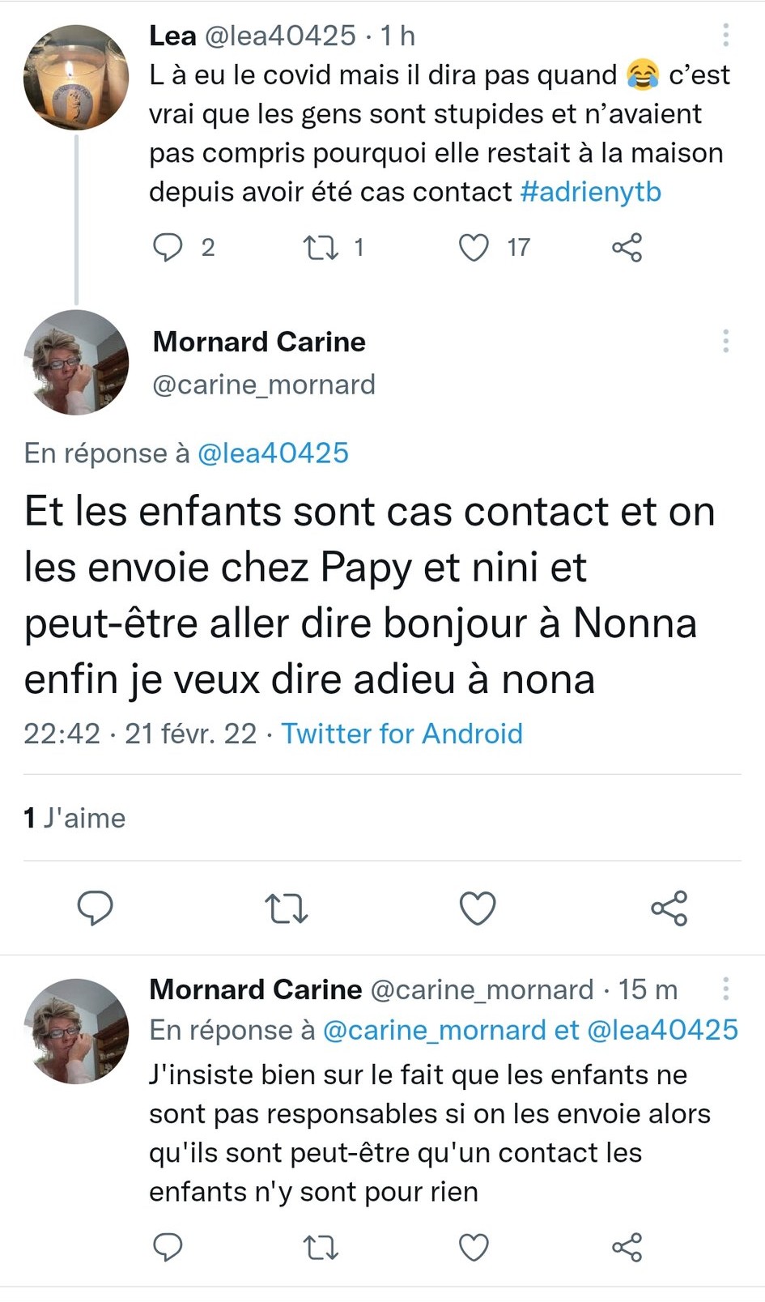765x1302 pixels.
Task: Retweet the main Carine tweet
Action: click(x=287, y=908)
